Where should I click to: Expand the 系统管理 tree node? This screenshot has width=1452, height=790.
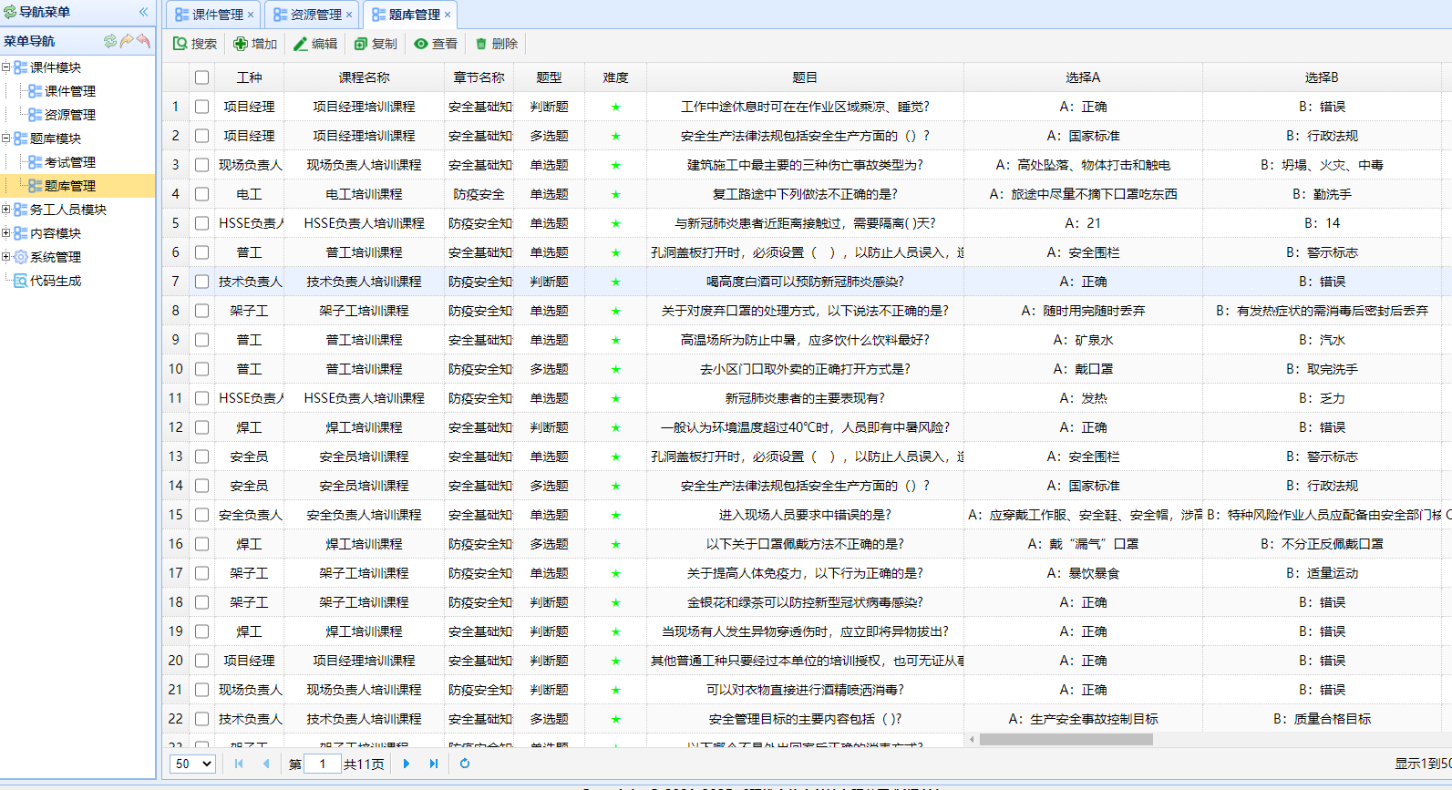[x=6, y=256]
